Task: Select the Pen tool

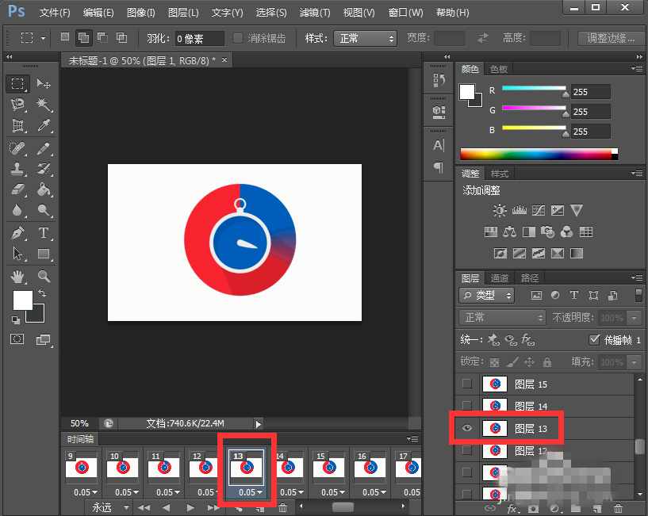Action: click(19, 233)
